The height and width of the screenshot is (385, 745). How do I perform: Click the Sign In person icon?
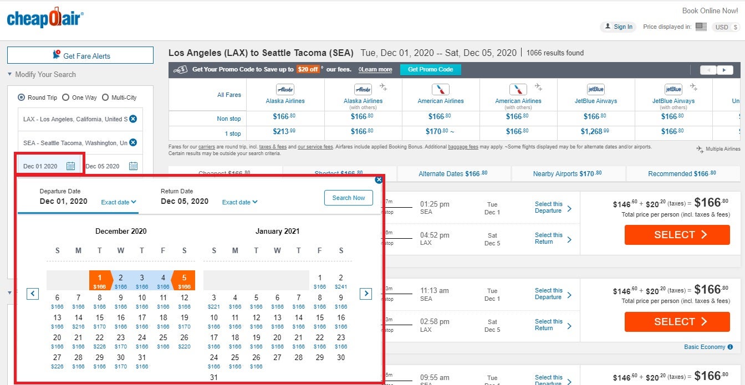pyautogui.click(x=608, y=27)
